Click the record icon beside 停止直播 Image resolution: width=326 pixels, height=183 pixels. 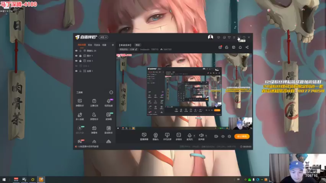coord(216,136)
